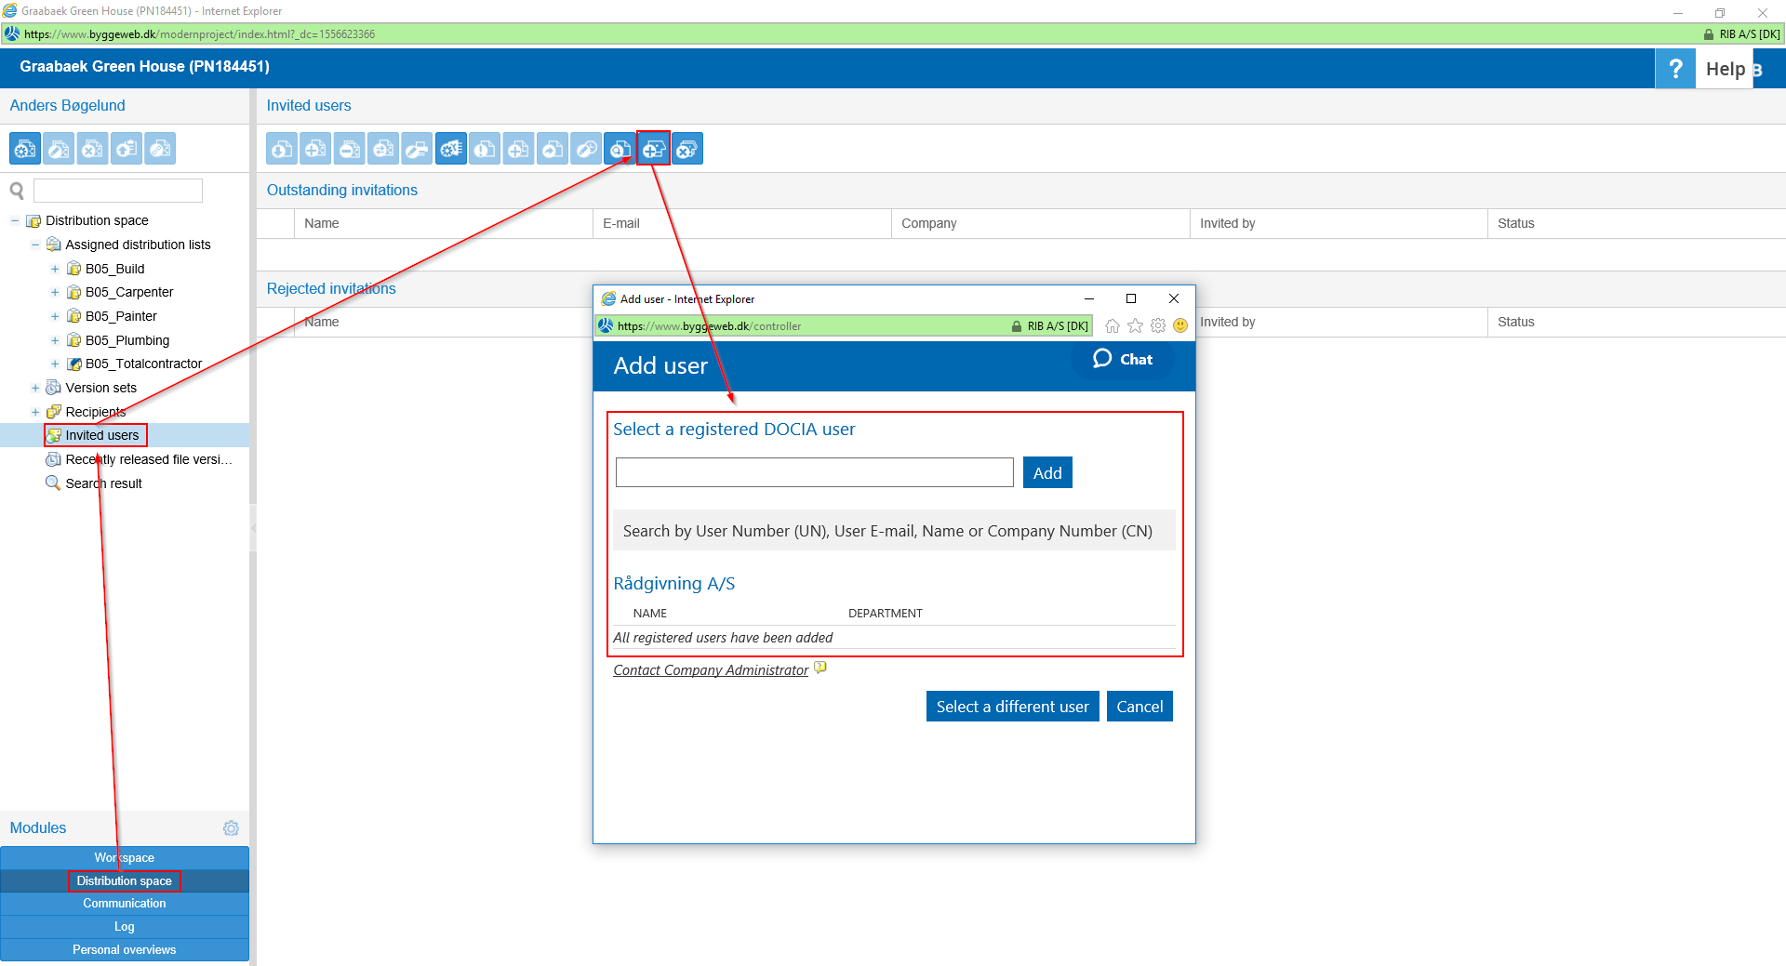Click the Contact Company Administrator link
Screen dimensions: 1786x966
coord(710,670)
